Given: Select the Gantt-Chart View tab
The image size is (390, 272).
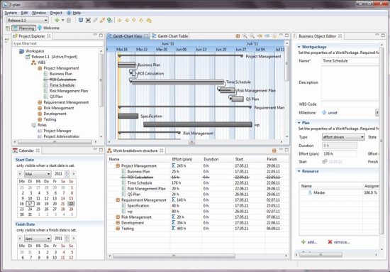Looking at the screenshot, I should point(128,36).
